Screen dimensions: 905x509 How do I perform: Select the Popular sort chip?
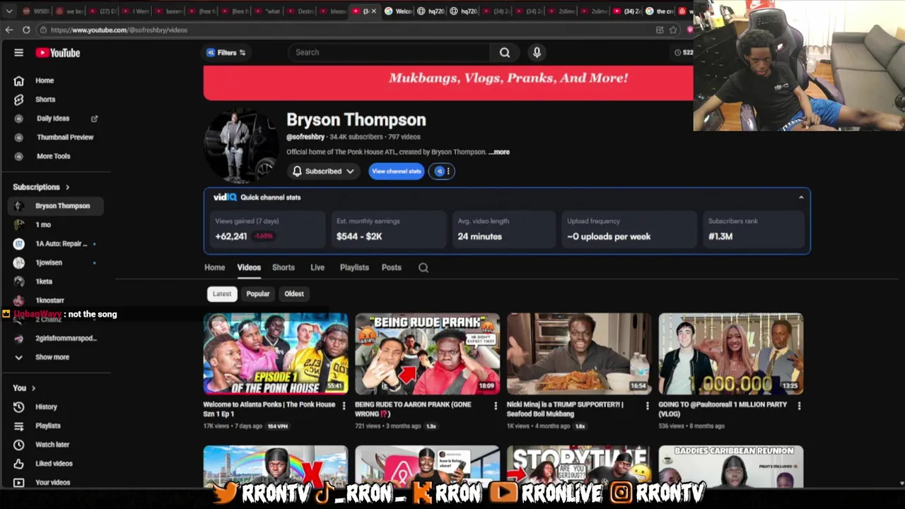coord(258,294)
